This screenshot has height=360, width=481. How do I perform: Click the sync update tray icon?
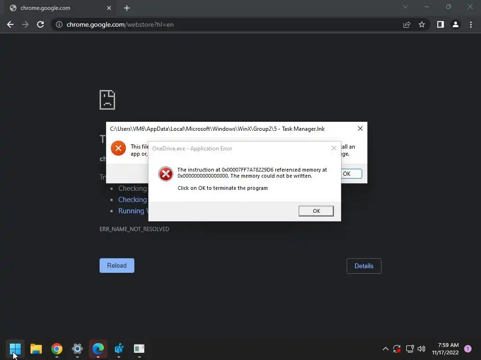pyautogui.click(x=396, y=349)
